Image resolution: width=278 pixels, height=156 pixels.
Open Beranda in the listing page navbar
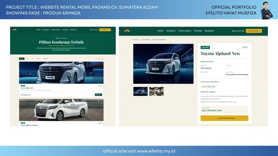[39, 30]
